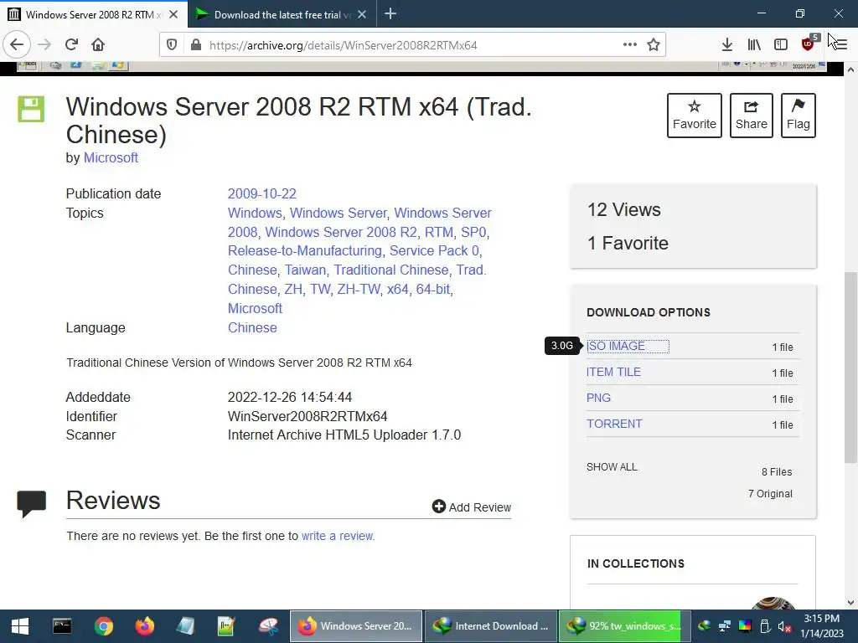Reload the page with the refresh icon
The width and height of the screenshot is (858, 643).
[x=72, y=45]
